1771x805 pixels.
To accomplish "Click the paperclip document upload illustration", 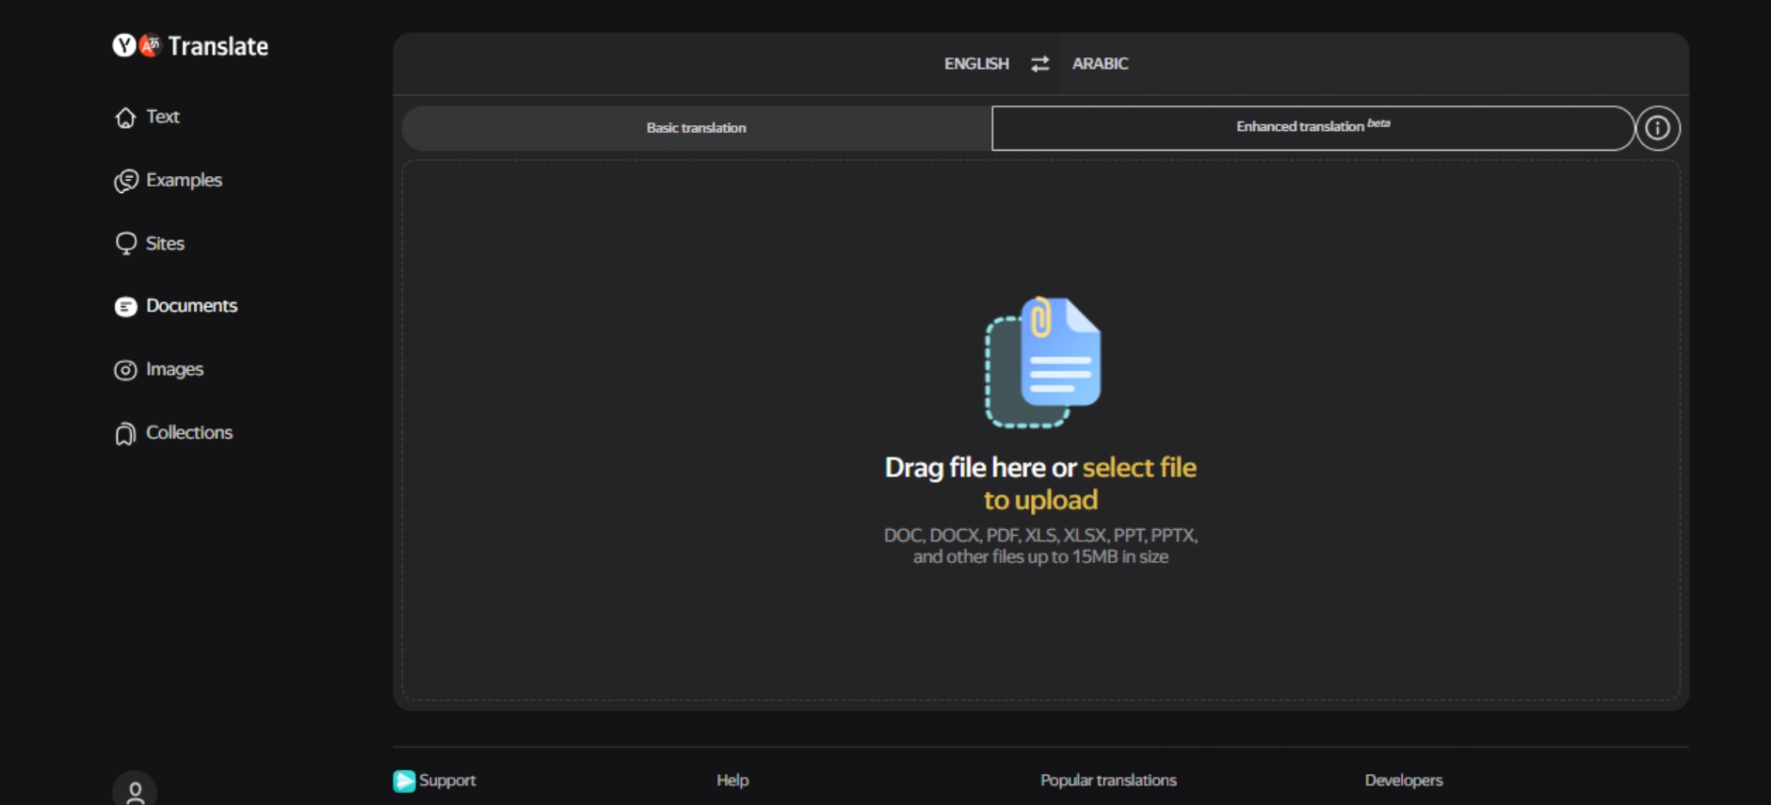I will coord(1042,362).
